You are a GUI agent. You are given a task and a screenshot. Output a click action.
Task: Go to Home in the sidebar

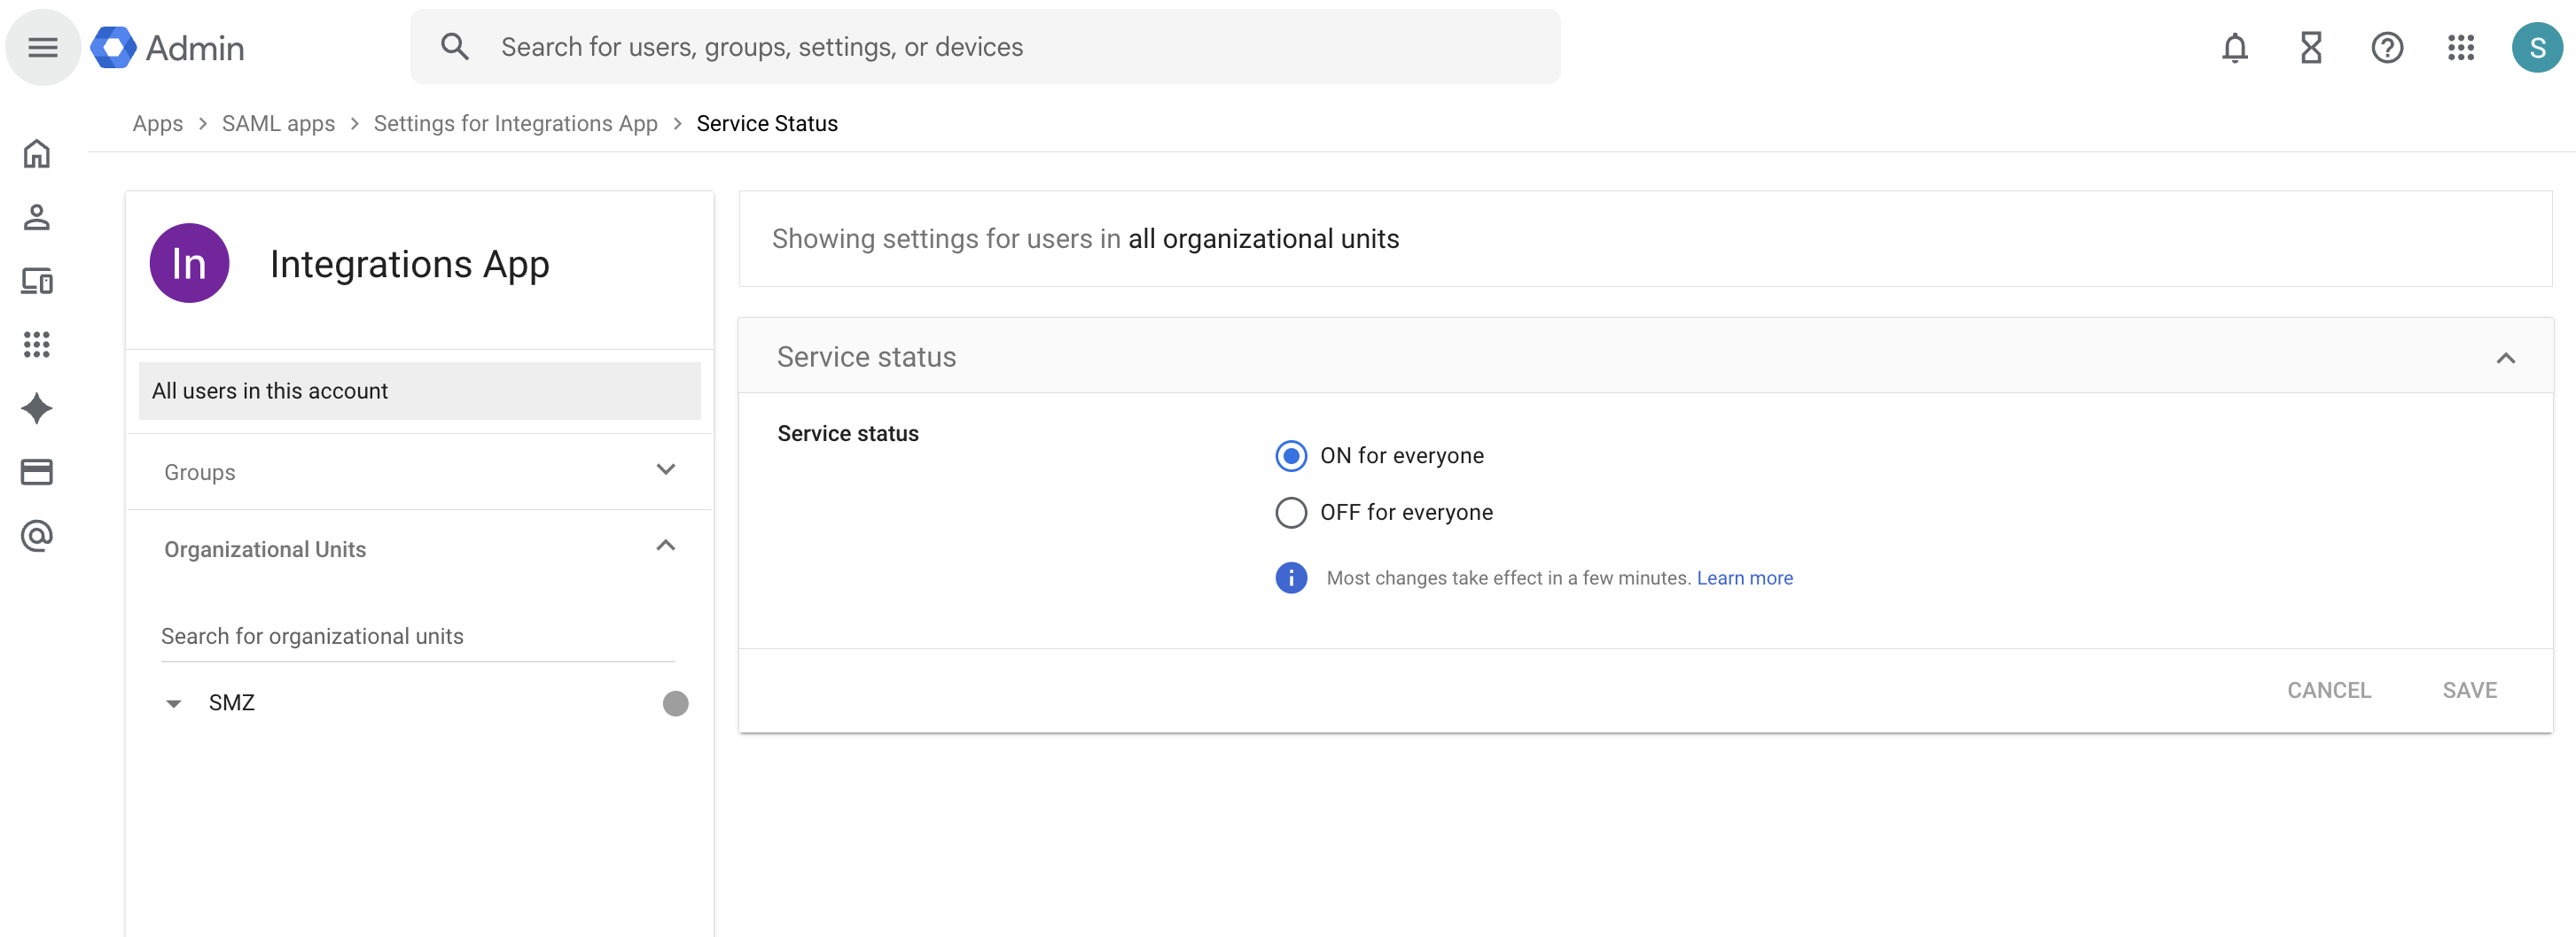tap(37, 153)
